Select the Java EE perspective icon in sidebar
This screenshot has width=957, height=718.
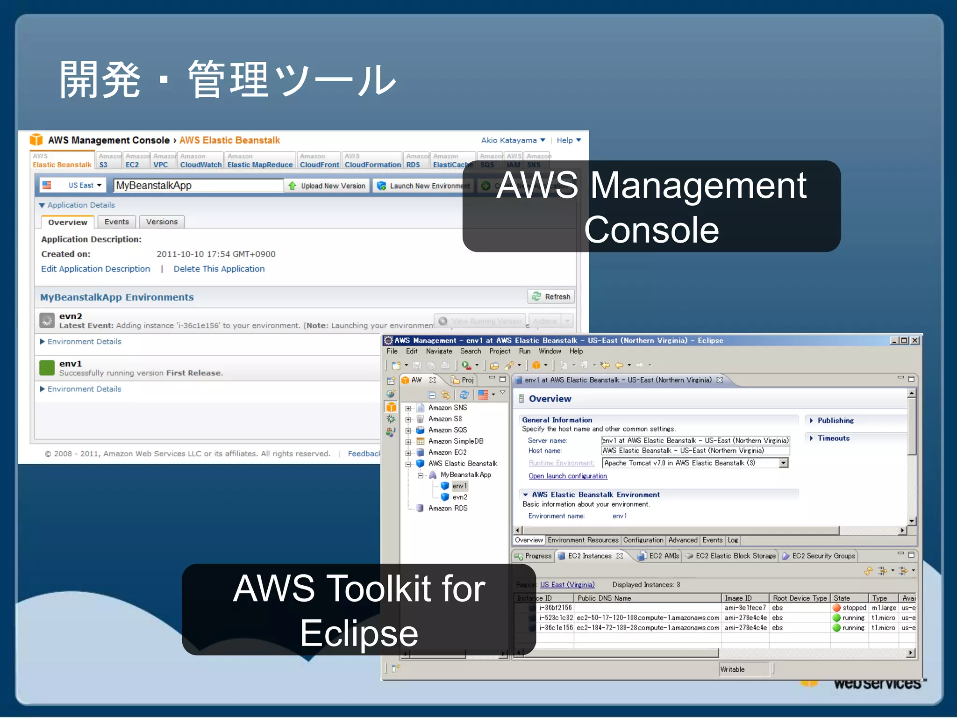coord(391,432)
